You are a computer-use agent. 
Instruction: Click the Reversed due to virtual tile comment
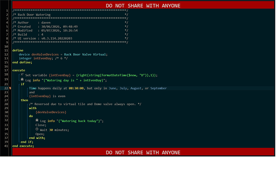pyautogui.click(x=85, y=104)
